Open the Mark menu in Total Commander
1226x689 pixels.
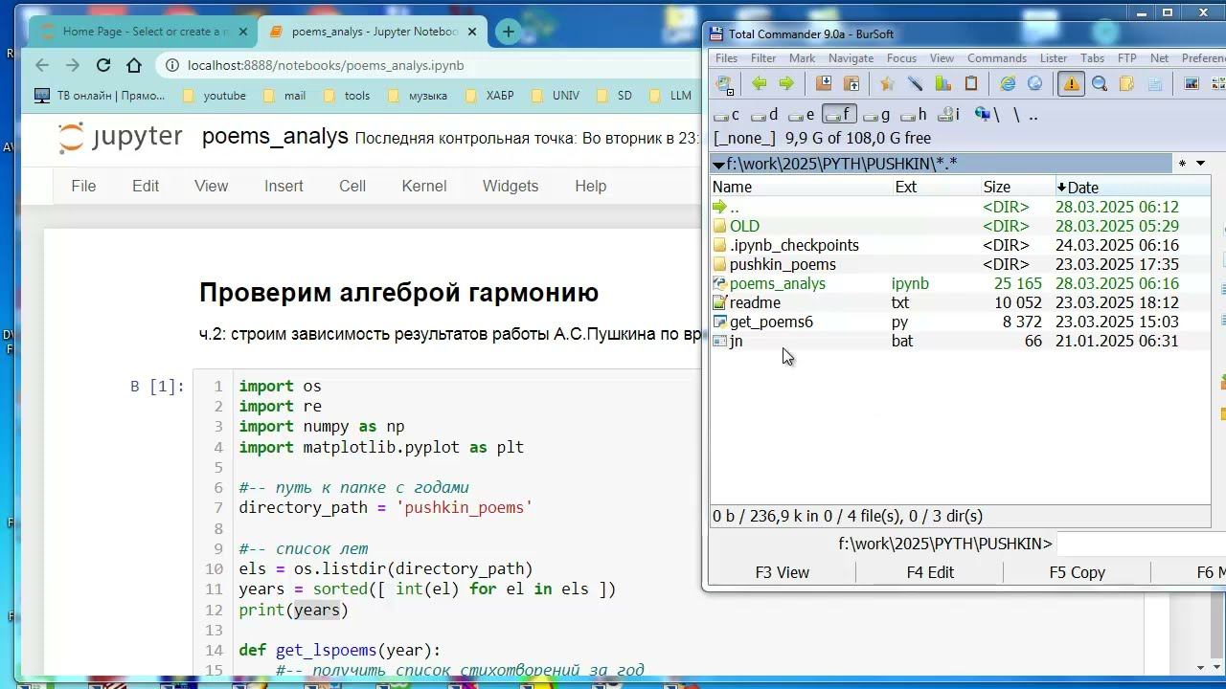pyautogui.click(x=802, y=58)
